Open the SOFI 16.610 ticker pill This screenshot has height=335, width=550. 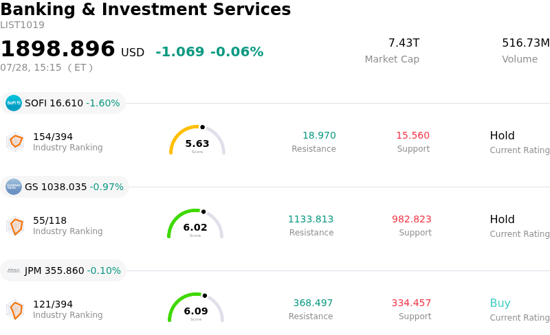[x=63, y=103]
